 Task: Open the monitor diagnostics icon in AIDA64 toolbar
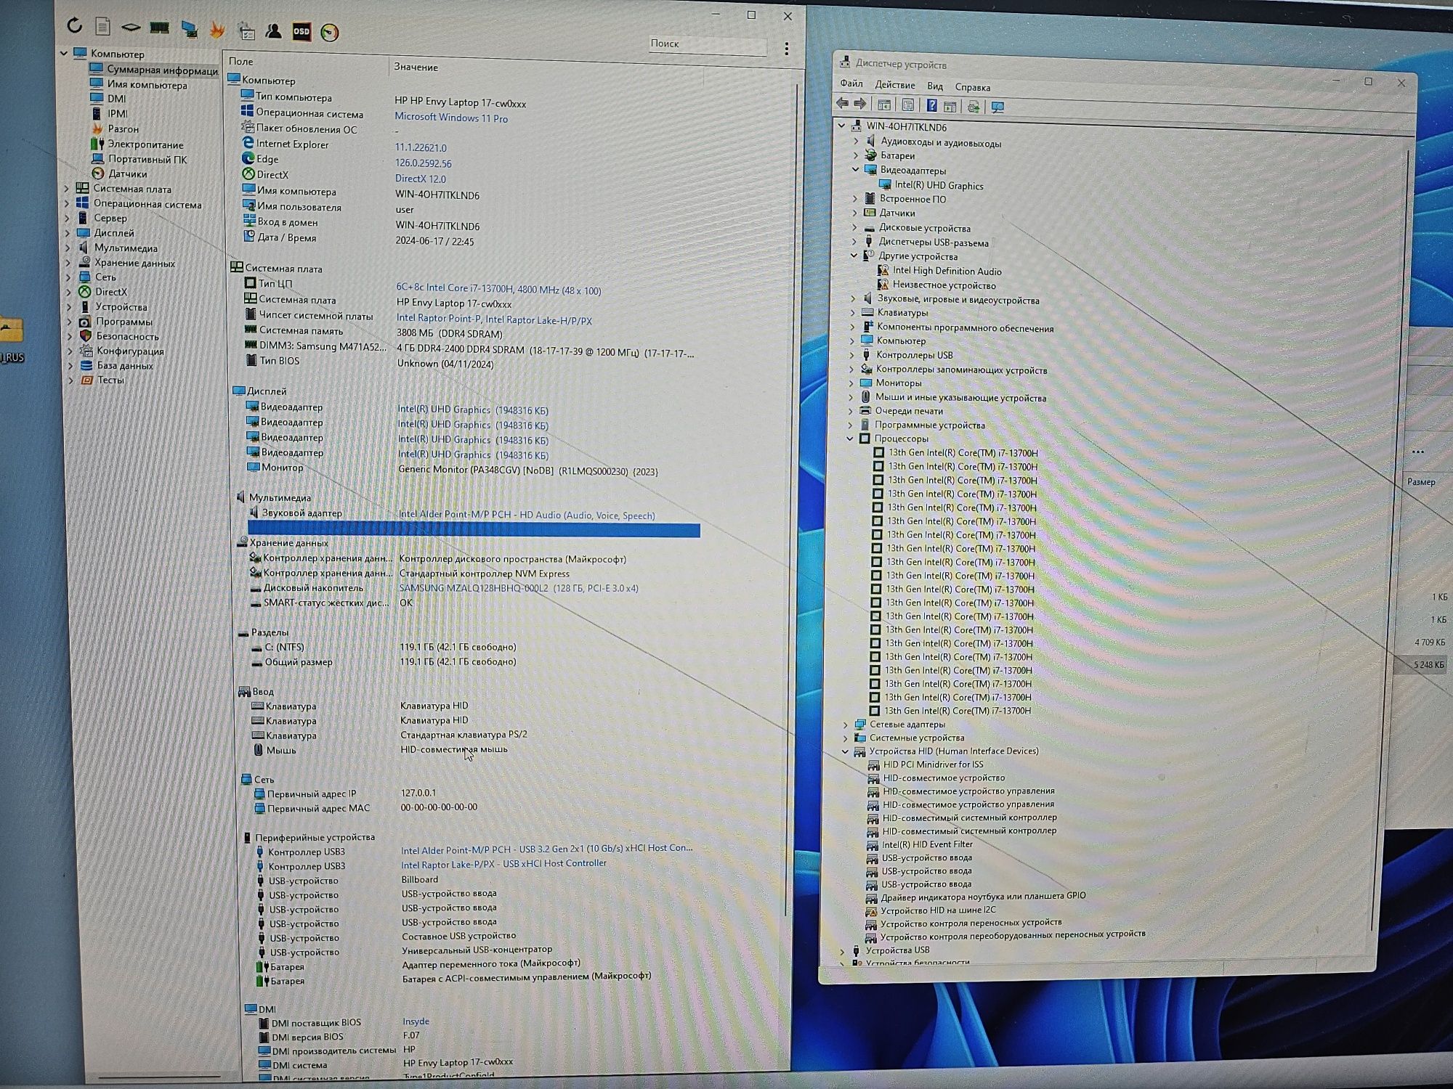189,29
